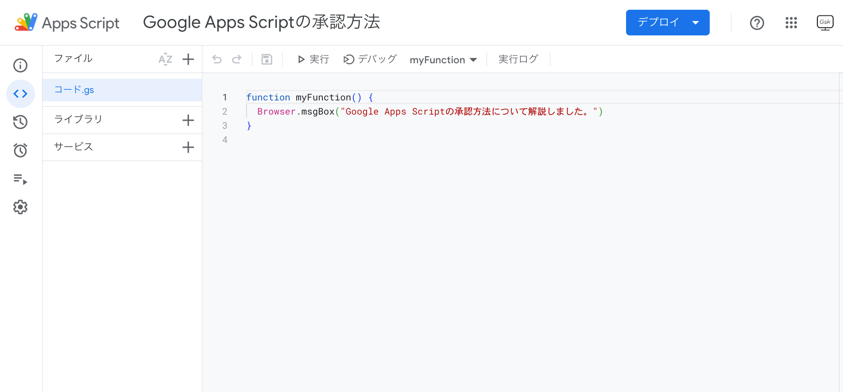
Task: Open Triggers alarm clock icon
Action: coord(20,150)
